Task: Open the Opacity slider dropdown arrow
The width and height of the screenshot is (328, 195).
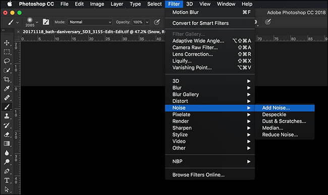Action: (147, 22)
